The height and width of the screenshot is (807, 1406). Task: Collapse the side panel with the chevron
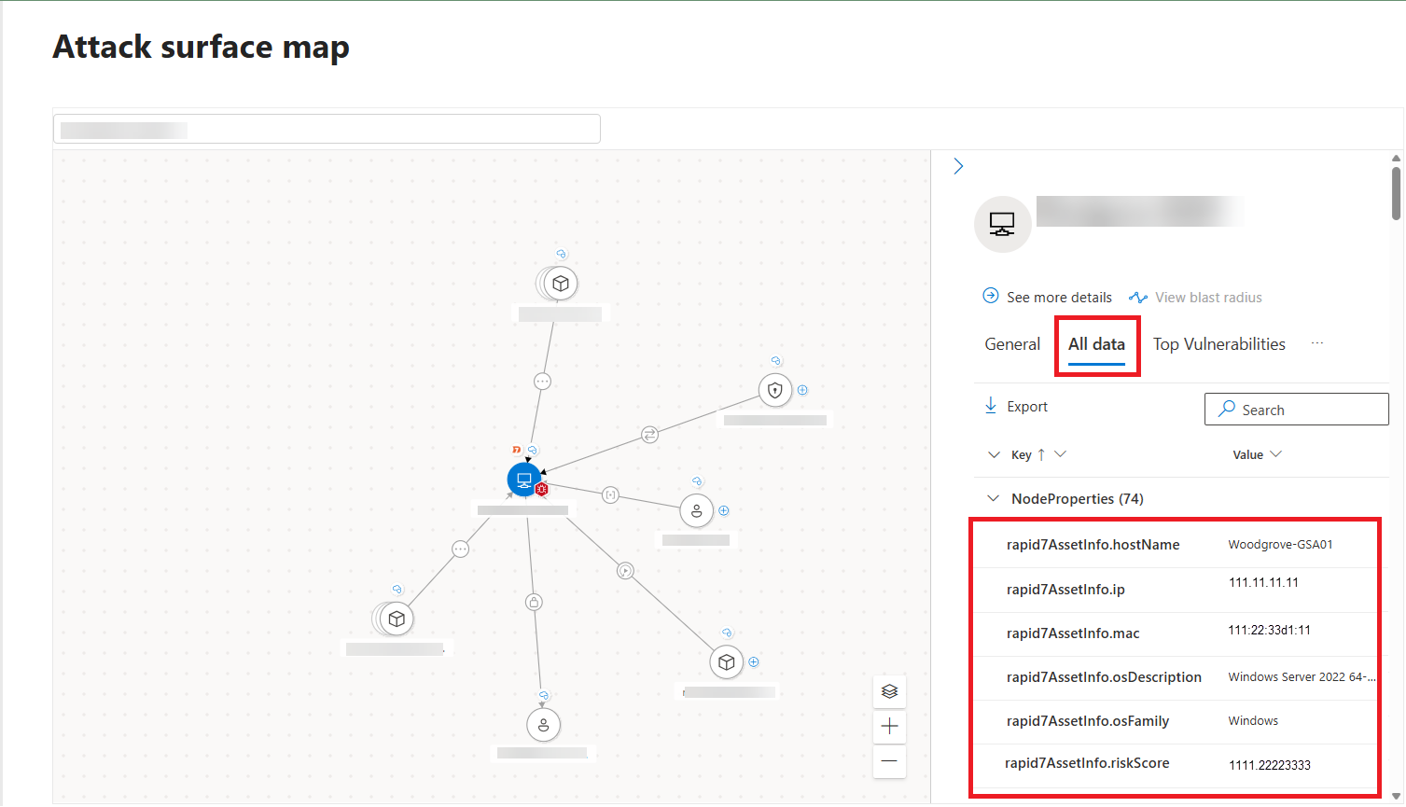click(958, 167)
